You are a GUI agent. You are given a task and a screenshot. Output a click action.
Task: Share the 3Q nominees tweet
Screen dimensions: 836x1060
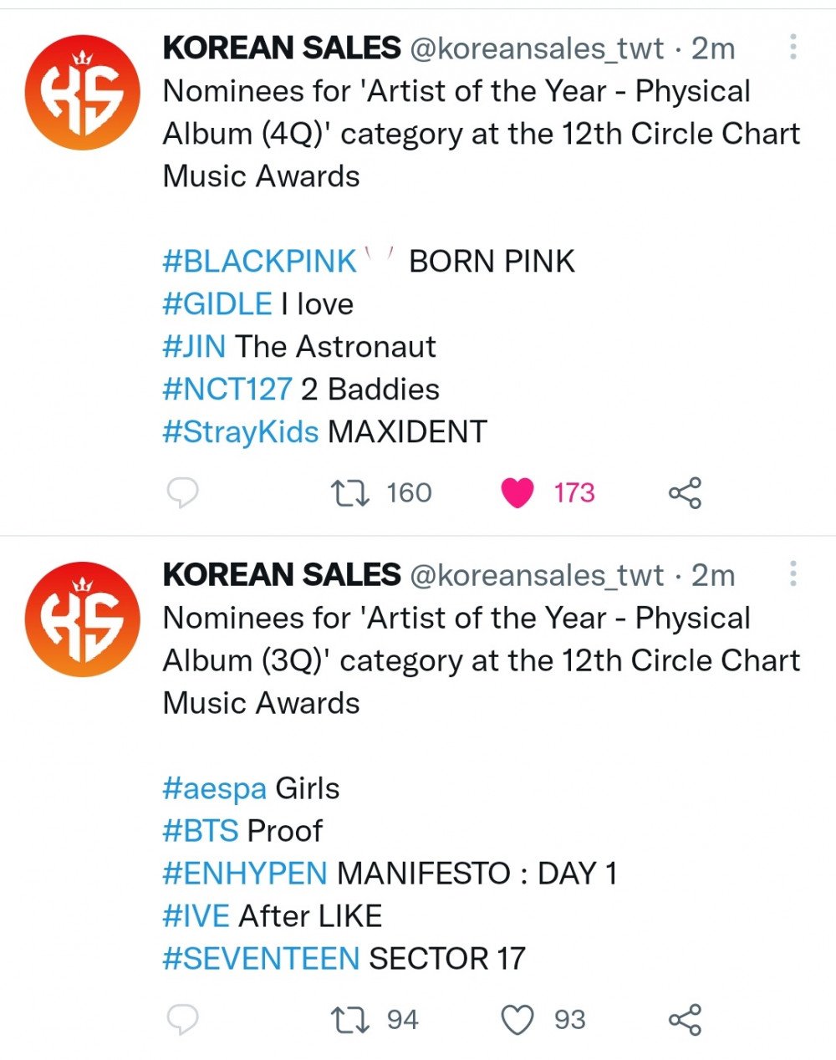click(x=685, y=1020)
